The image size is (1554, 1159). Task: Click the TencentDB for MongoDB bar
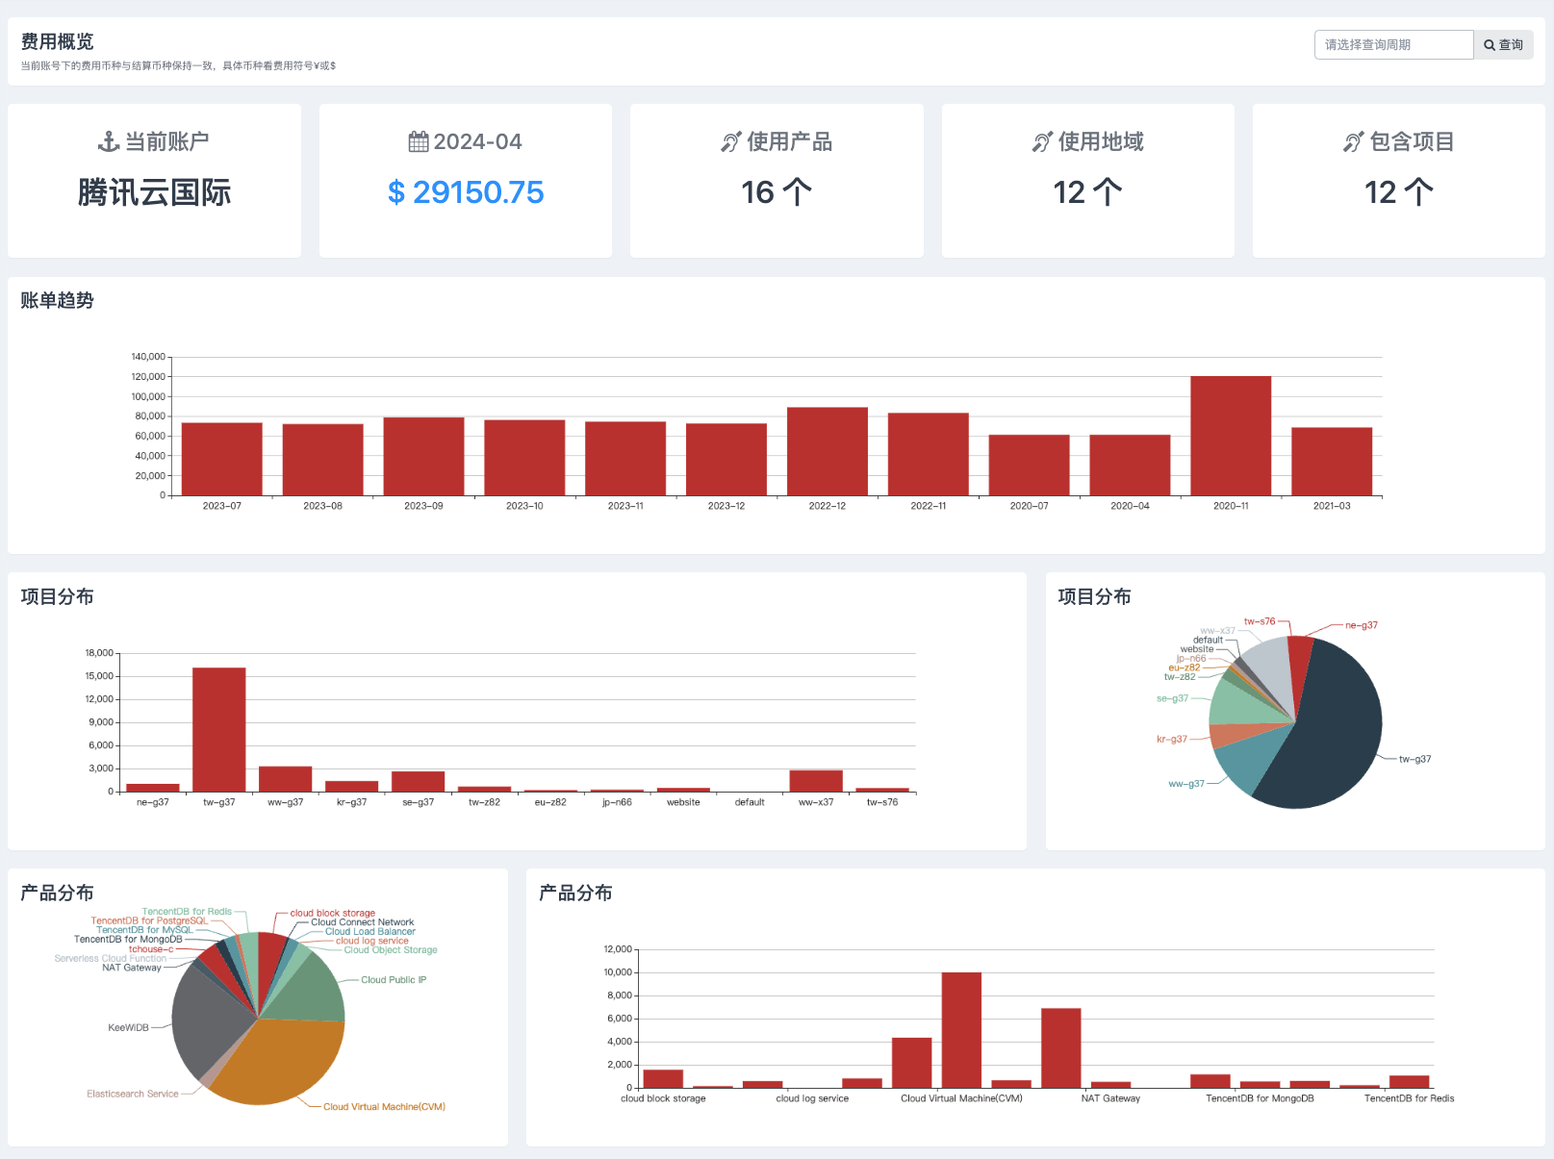tap(1261, 1085)
